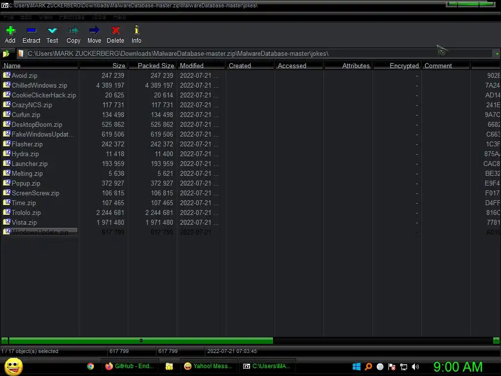This screenshot has width=501, height=376.
Task: Click the Accessed column header
Action: (x=299, y=66)
